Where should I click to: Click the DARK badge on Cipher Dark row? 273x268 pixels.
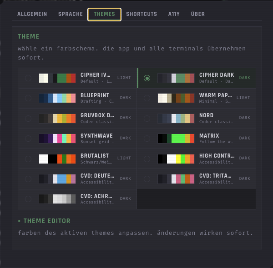(245, 78)
